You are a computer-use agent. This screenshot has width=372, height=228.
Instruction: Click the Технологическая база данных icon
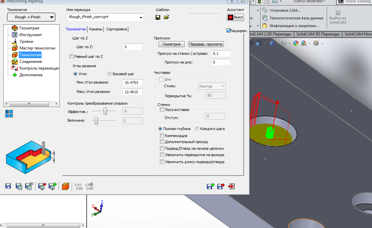[x=265, y=18]
